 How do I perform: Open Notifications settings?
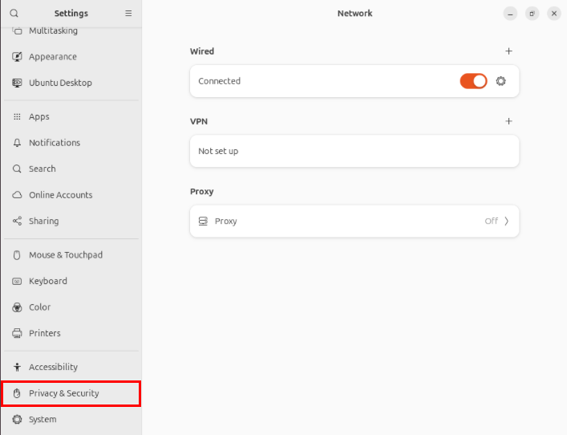[x=71, y=143]
